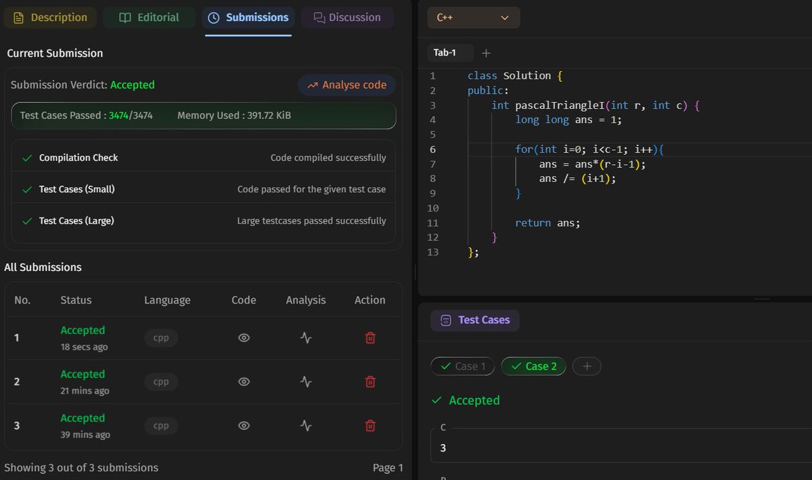Image resolution: width=812 pixels, height=480 pixels.
Task: Click the Analysis column header
Action: point(306,300)
